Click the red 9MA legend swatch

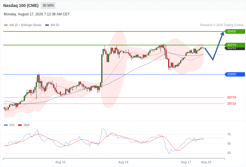(x=20, y=125)
